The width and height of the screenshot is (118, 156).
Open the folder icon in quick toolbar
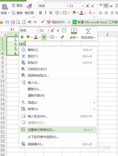point(2,22)
